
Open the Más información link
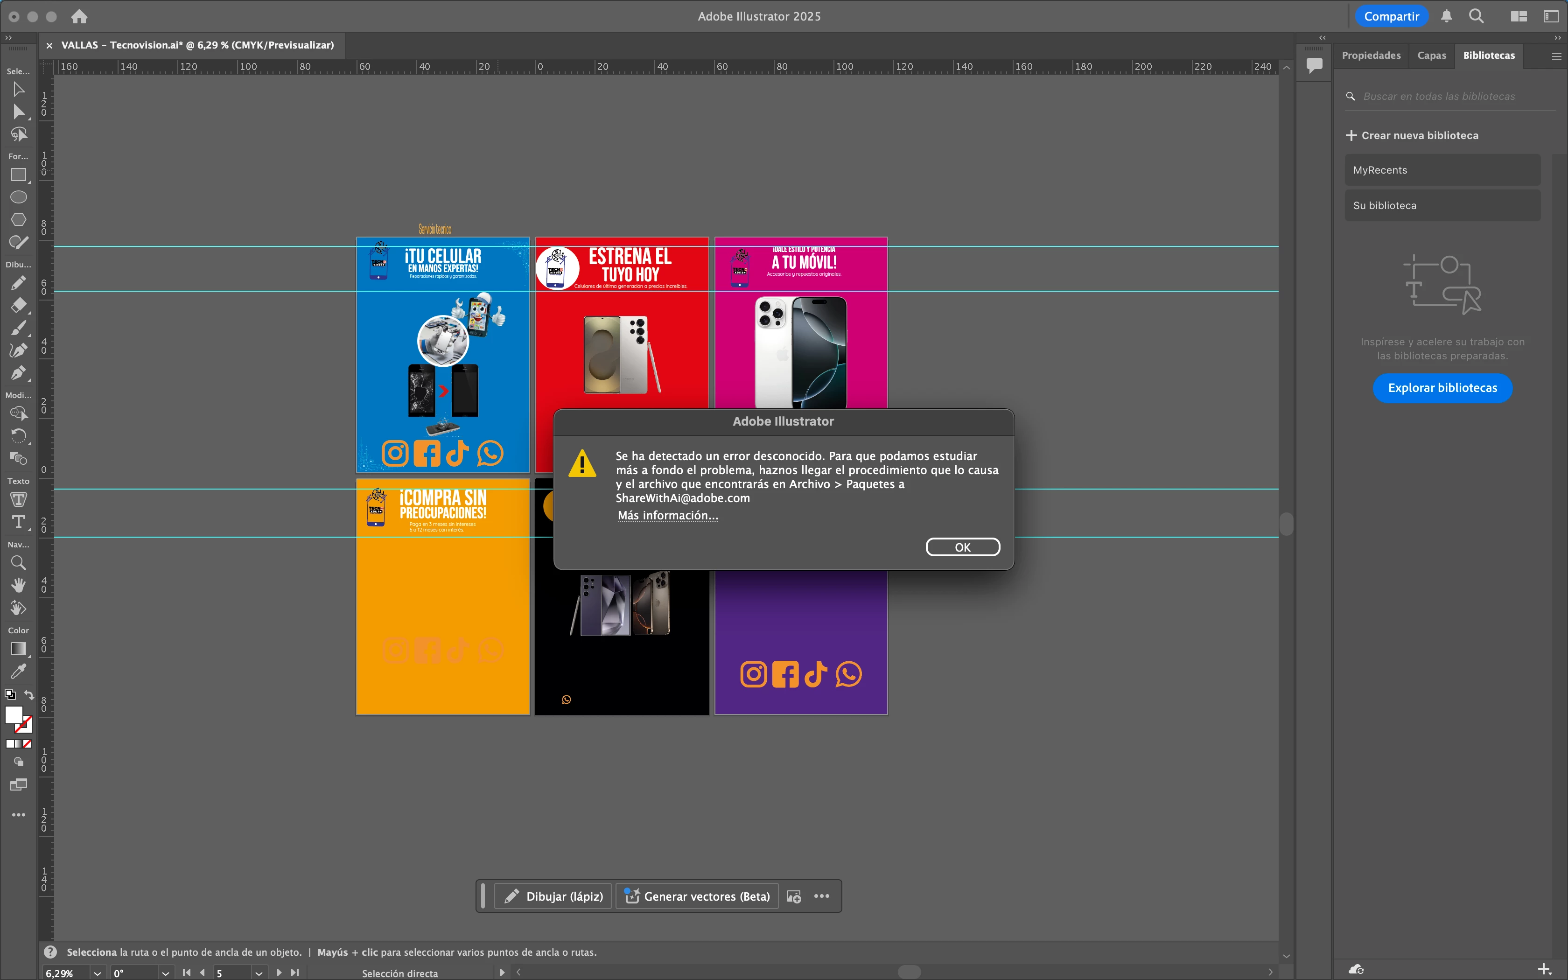pyautogui.click(x=667, y=515)
